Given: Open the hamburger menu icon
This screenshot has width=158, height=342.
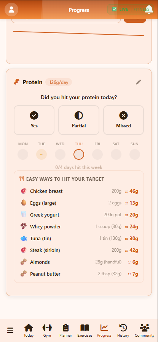Looking at the screenshot, I should point(10,330).
